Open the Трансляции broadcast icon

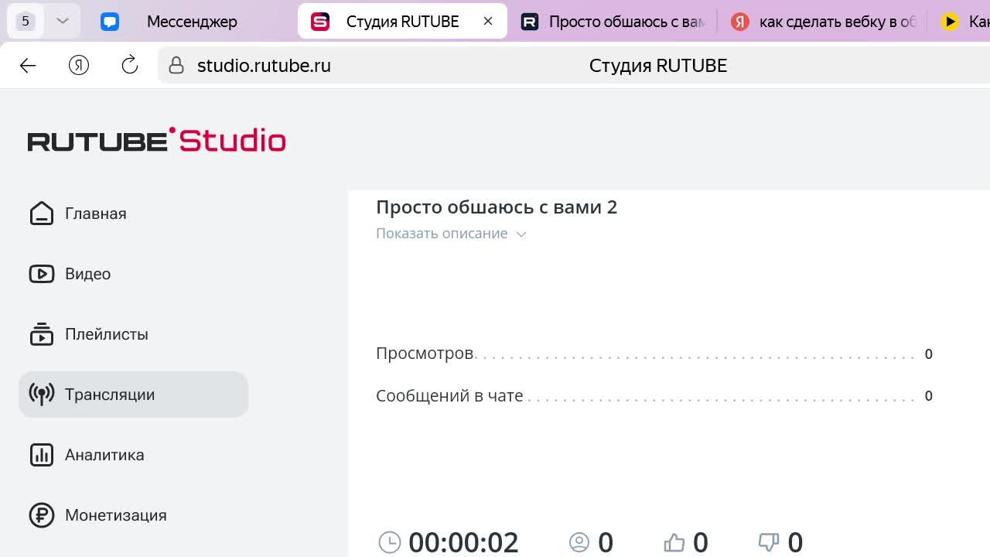(42, 395)
